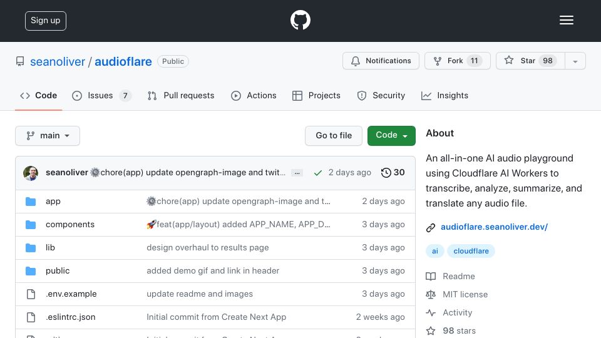The image size is (601, 338).
Task: Click the bell icon in Notifications
Action: tap(356, 61)
